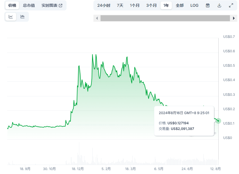Click the US$0 axis label
This screenshot has width=239, height=174.
coord(228,138)
